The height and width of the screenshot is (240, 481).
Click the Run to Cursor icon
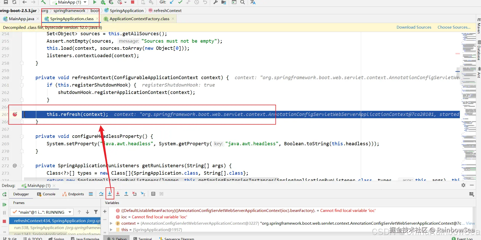pos(143,194)
